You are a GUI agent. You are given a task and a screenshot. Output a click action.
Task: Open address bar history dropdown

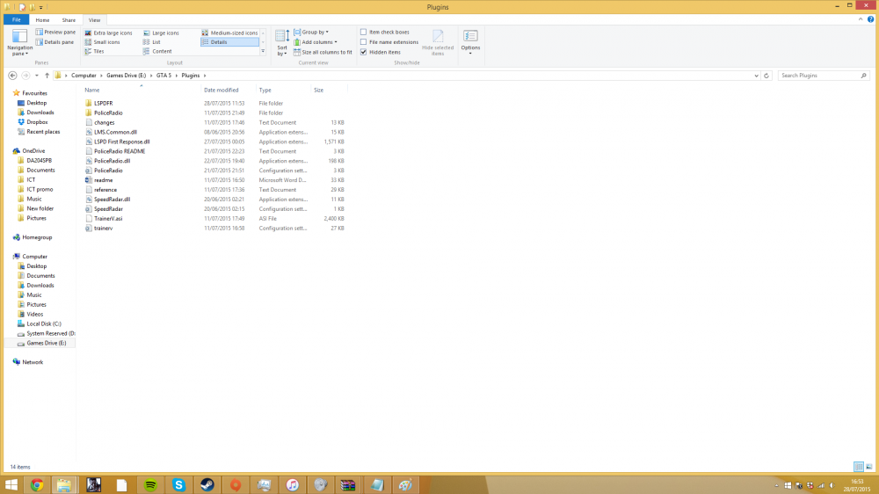[x=756, y=76]
